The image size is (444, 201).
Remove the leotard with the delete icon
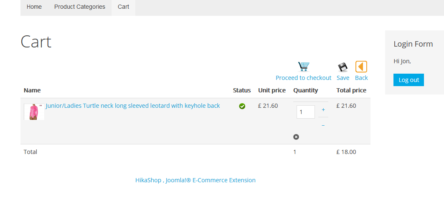pos(296,137)
